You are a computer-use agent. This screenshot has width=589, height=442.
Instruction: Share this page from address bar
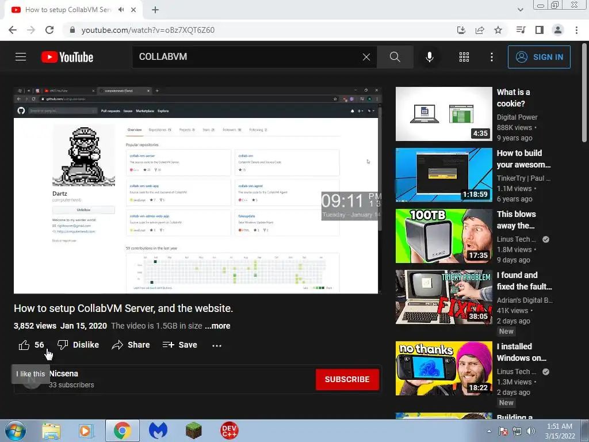480,30
